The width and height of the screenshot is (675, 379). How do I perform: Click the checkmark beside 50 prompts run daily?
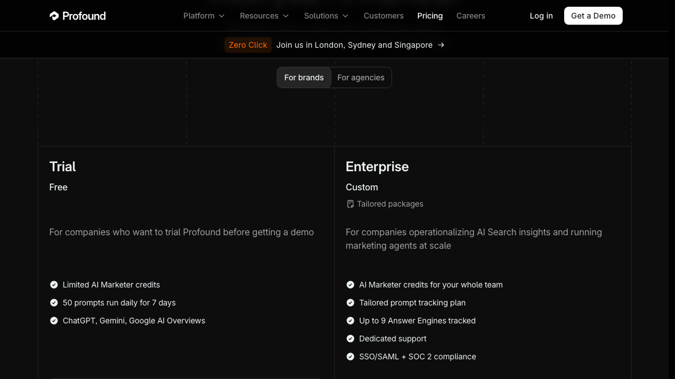coord(54,303)
